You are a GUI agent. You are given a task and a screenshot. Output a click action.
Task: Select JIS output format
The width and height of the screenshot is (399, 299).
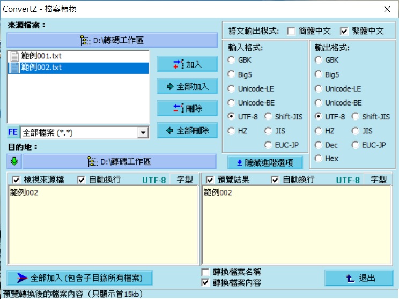[x=356, y=131]
